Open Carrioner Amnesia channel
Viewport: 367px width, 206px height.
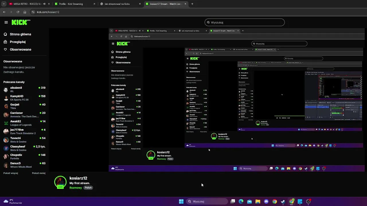coord(24,114)
